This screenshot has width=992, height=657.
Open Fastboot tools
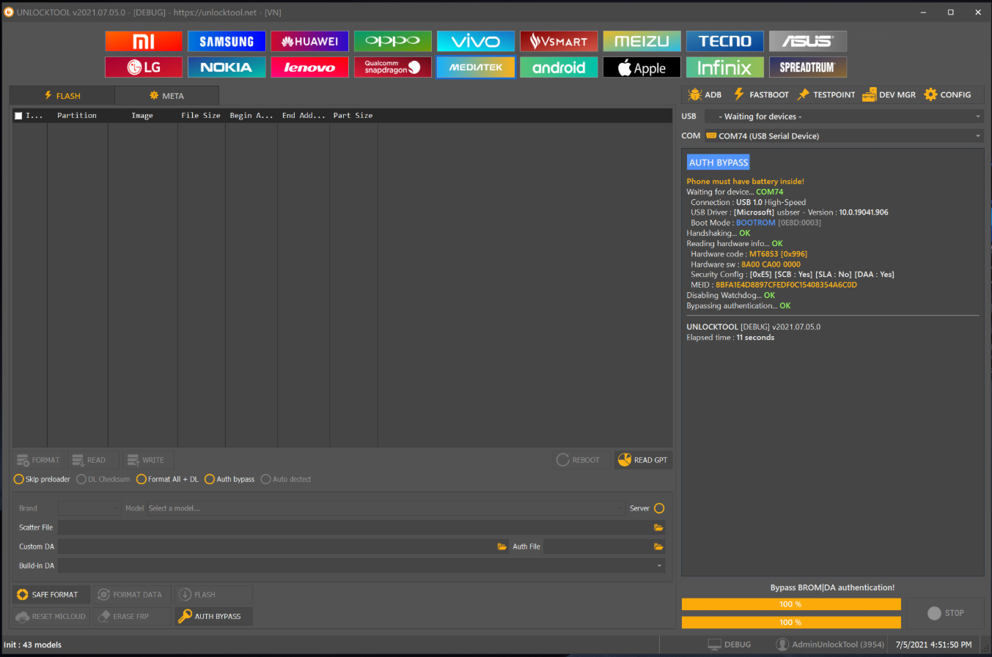[760, 94]
